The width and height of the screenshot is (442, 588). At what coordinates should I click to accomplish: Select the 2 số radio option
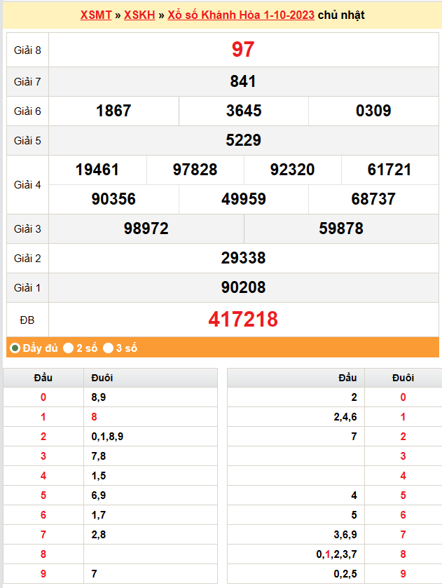pyautogui.click(x=68, y=348)
